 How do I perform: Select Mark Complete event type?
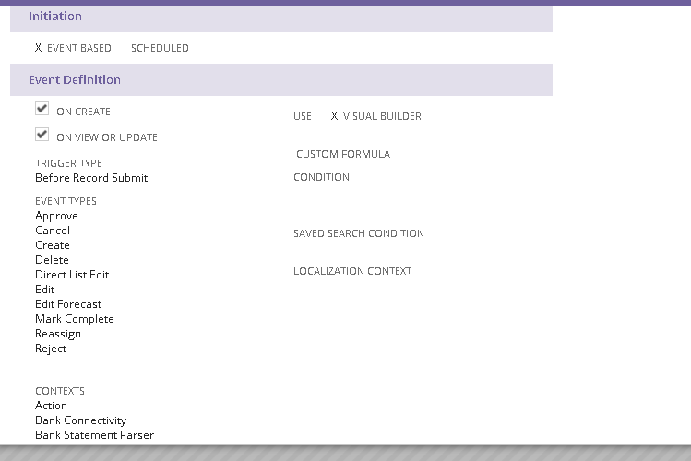[x=75, y=319]
